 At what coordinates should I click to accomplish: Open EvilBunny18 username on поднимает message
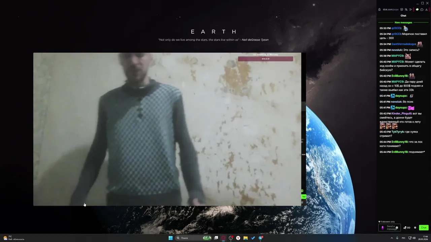pyautogui.click(x=399, y=152)
